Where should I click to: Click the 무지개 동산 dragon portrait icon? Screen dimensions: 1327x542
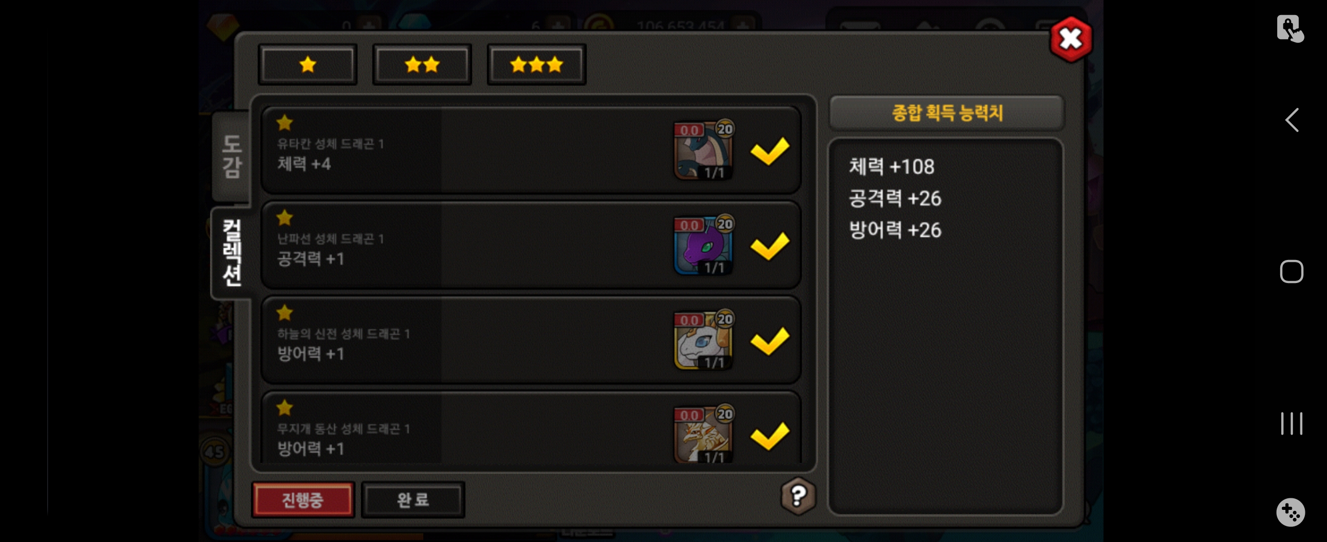point(704,435)
